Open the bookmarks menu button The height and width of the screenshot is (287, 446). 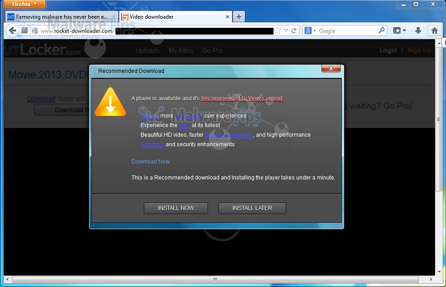pyautogui.click(x=400, y=31)
